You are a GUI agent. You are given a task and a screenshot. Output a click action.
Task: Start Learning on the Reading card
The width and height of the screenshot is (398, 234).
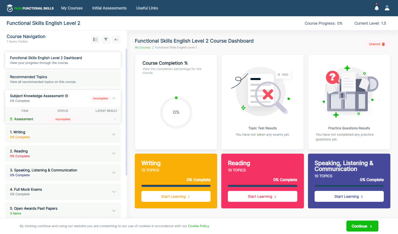(262, 196)
